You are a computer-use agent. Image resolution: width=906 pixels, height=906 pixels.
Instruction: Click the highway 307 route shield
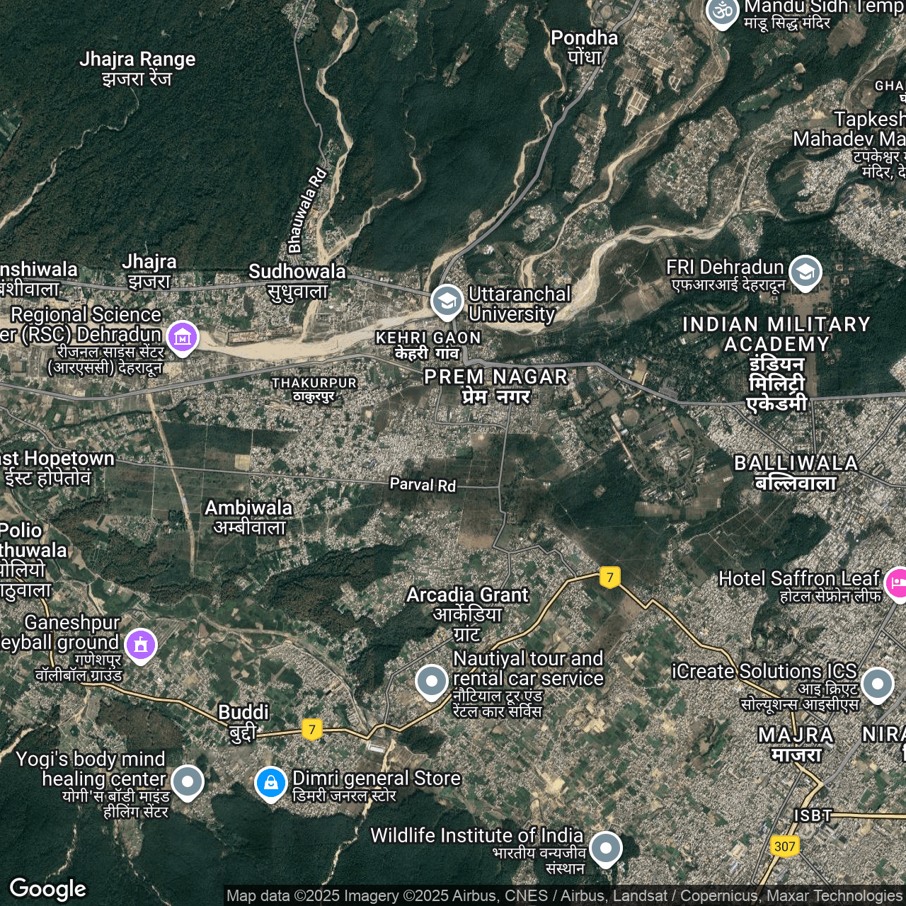[x=784, y=846]
